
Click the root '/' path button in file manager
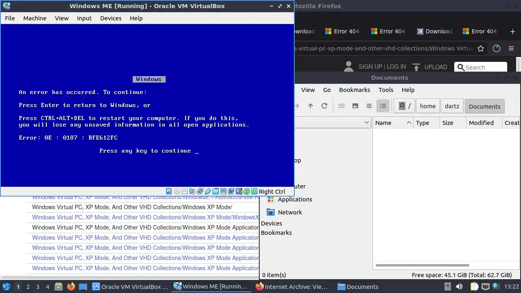click(x=404, y=106)
